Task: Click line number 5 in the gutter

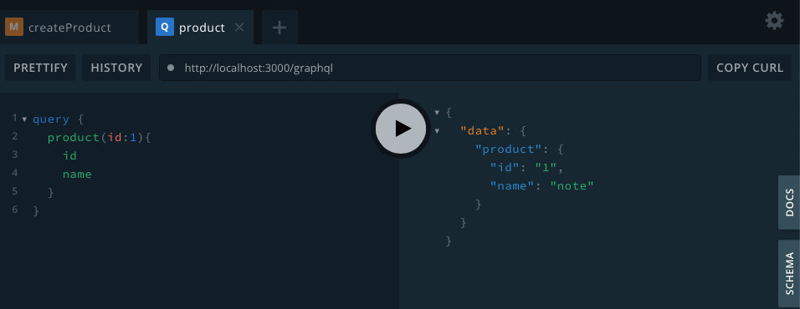Action: tap(15, 191)
